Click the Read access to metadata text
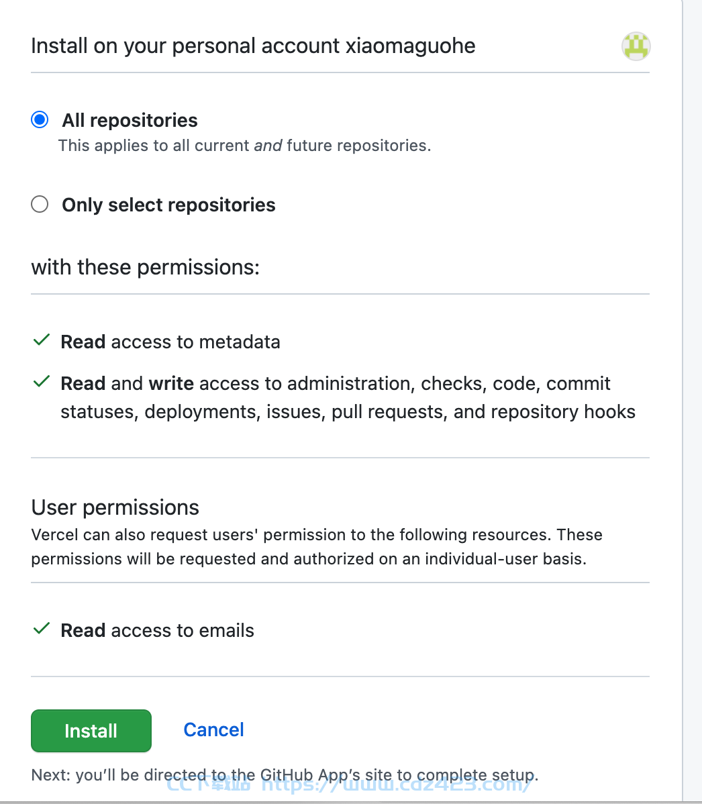 (x=170, y=342)
